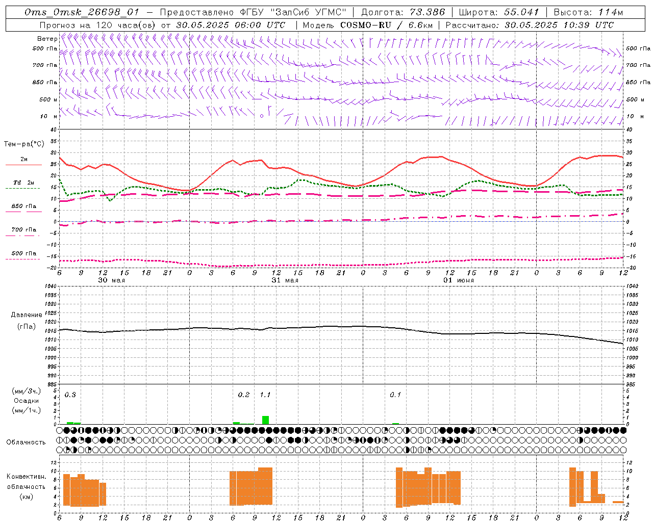This screenshot has width=653, height=522.
Task: Click the Конвективн. label
Action: [27, 477]
